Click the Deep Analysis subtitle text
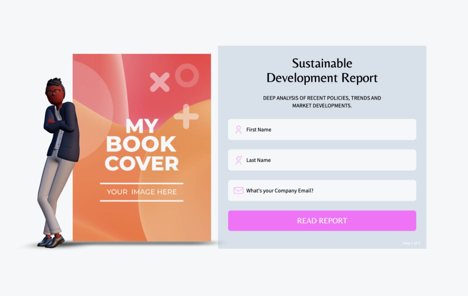Viewport: 468px width, 296px height. 322,102
